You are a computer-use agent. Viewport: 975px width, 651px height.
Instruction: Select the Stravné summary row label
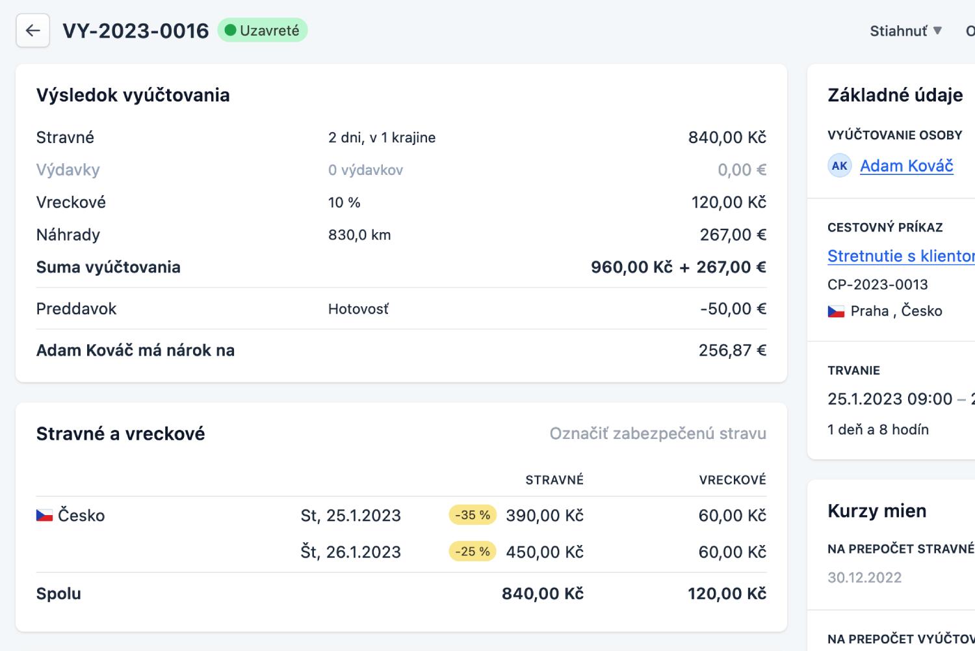tap(65, 137)
